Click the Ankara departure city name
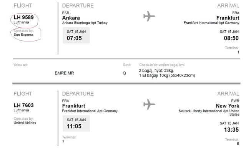This screenshot has width=246, height=149. 71,18
